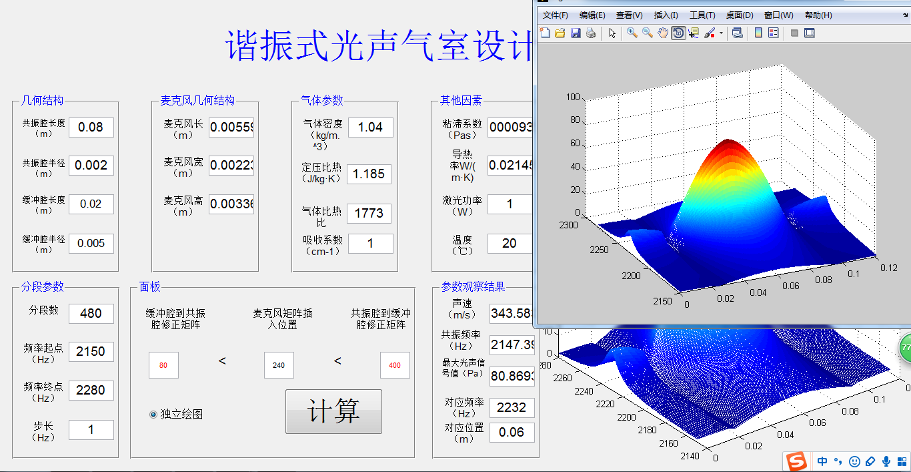Viewport: 911px width, 472px height.
Task: Expand the Brush tool dropdown arrow
Action: pyautogui.click(x=721, y=33)
